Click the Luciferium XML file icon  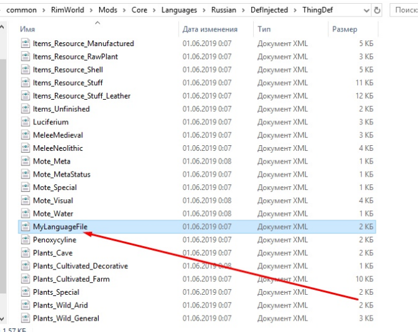[x=25, y=122]
